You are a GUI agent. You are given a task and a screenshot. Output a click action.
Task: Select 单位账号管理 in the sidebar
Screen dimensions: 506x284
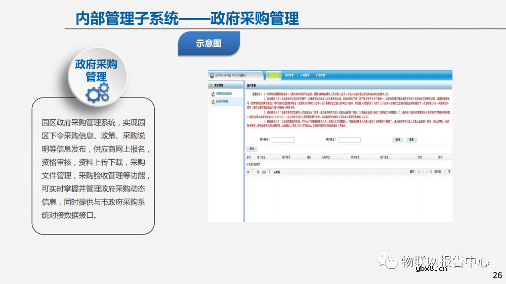pyautogui.click(x=222, y=102)
